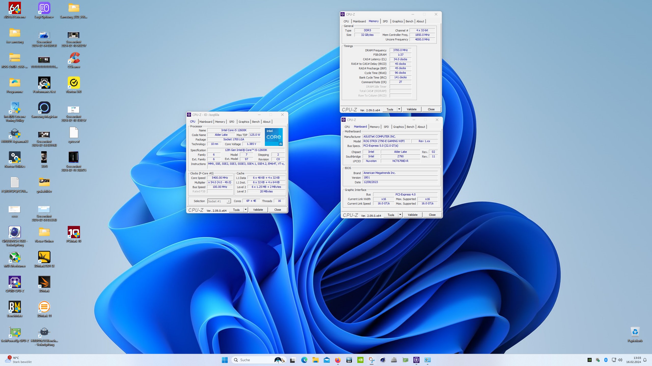Open Bench tab in CPU-Z ID window

click(256, 122)
